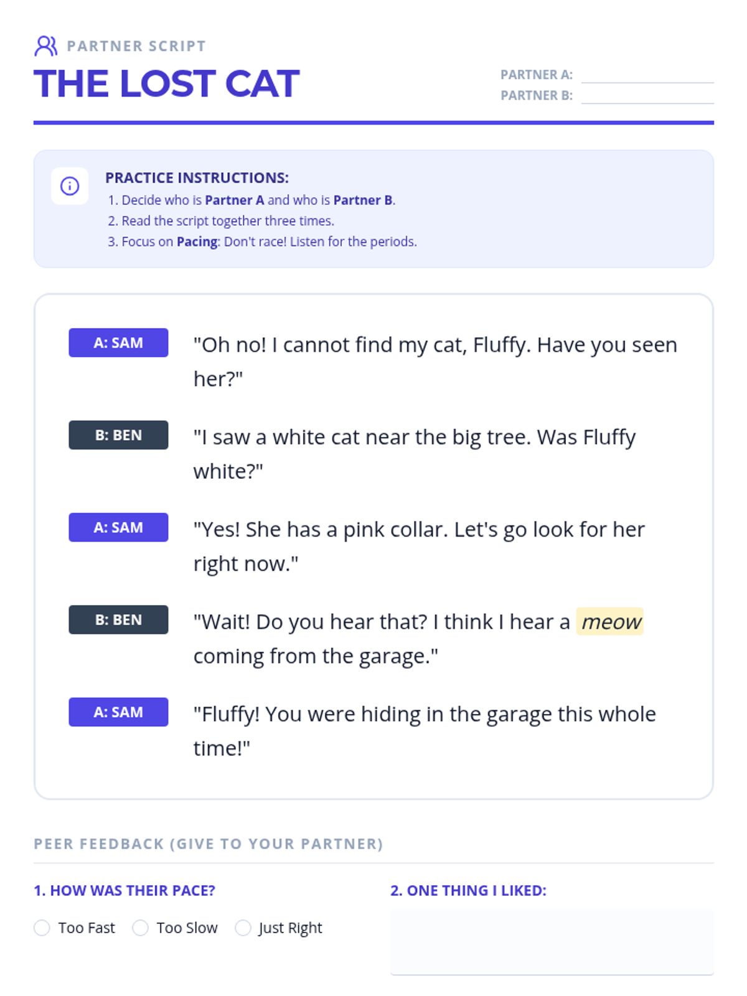Click the partner users icon beside Partner Script
This screenshot has height=996, width=747.
click(46, 45)
